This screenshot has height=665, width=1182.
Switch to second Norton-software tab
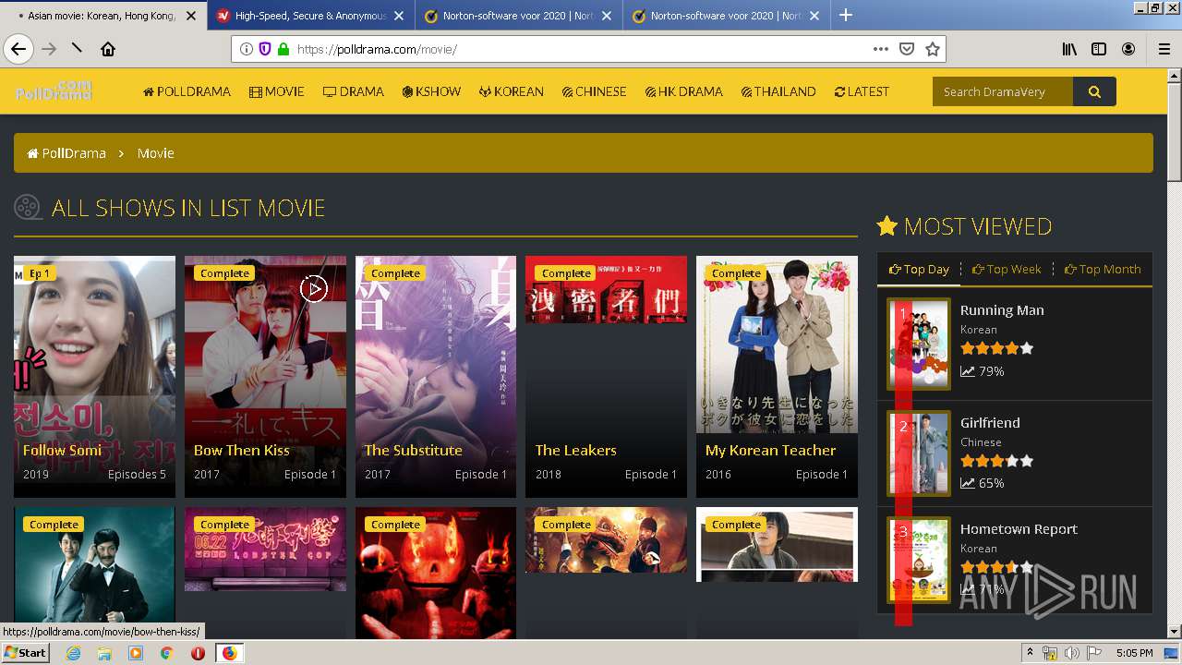tap(727, 16)
